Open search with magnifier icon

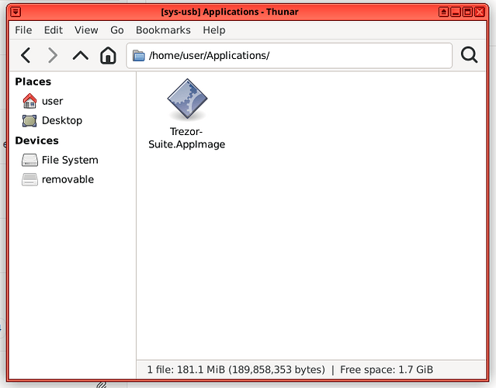pyautogui.click(x=469, y=55)
